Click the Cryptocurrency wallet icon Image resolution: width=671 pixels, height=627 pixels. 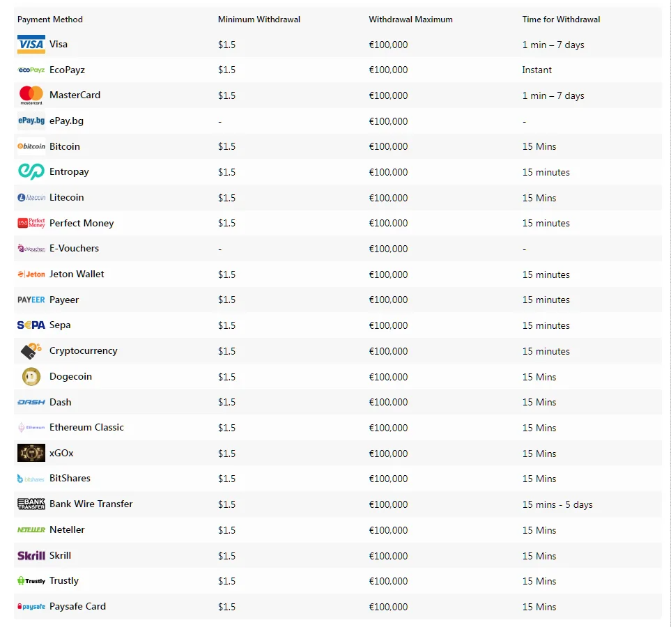point(31,351)
